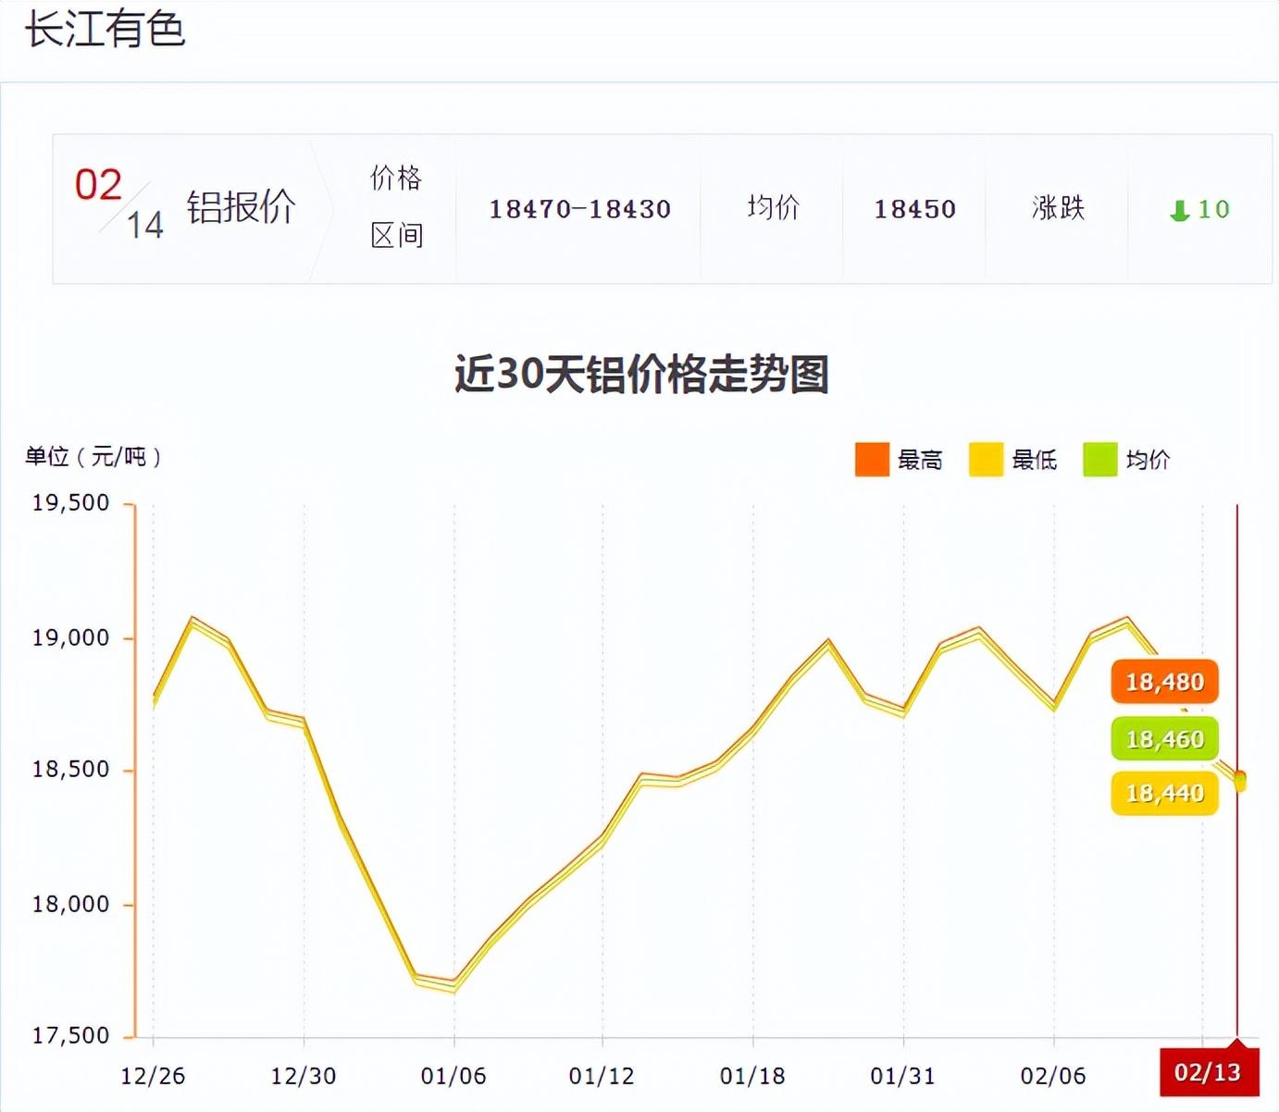
Task: Toggle the green 均价 legend series
Action: click(x=1100, y=460)
